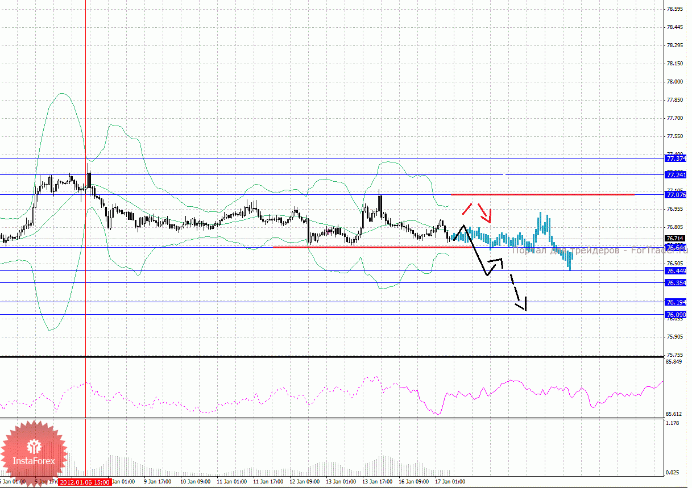Image resolution: width=692 pixels, height=488 pixels.
Task: Click the 75.905 price axis value
Action: (675, 337)
